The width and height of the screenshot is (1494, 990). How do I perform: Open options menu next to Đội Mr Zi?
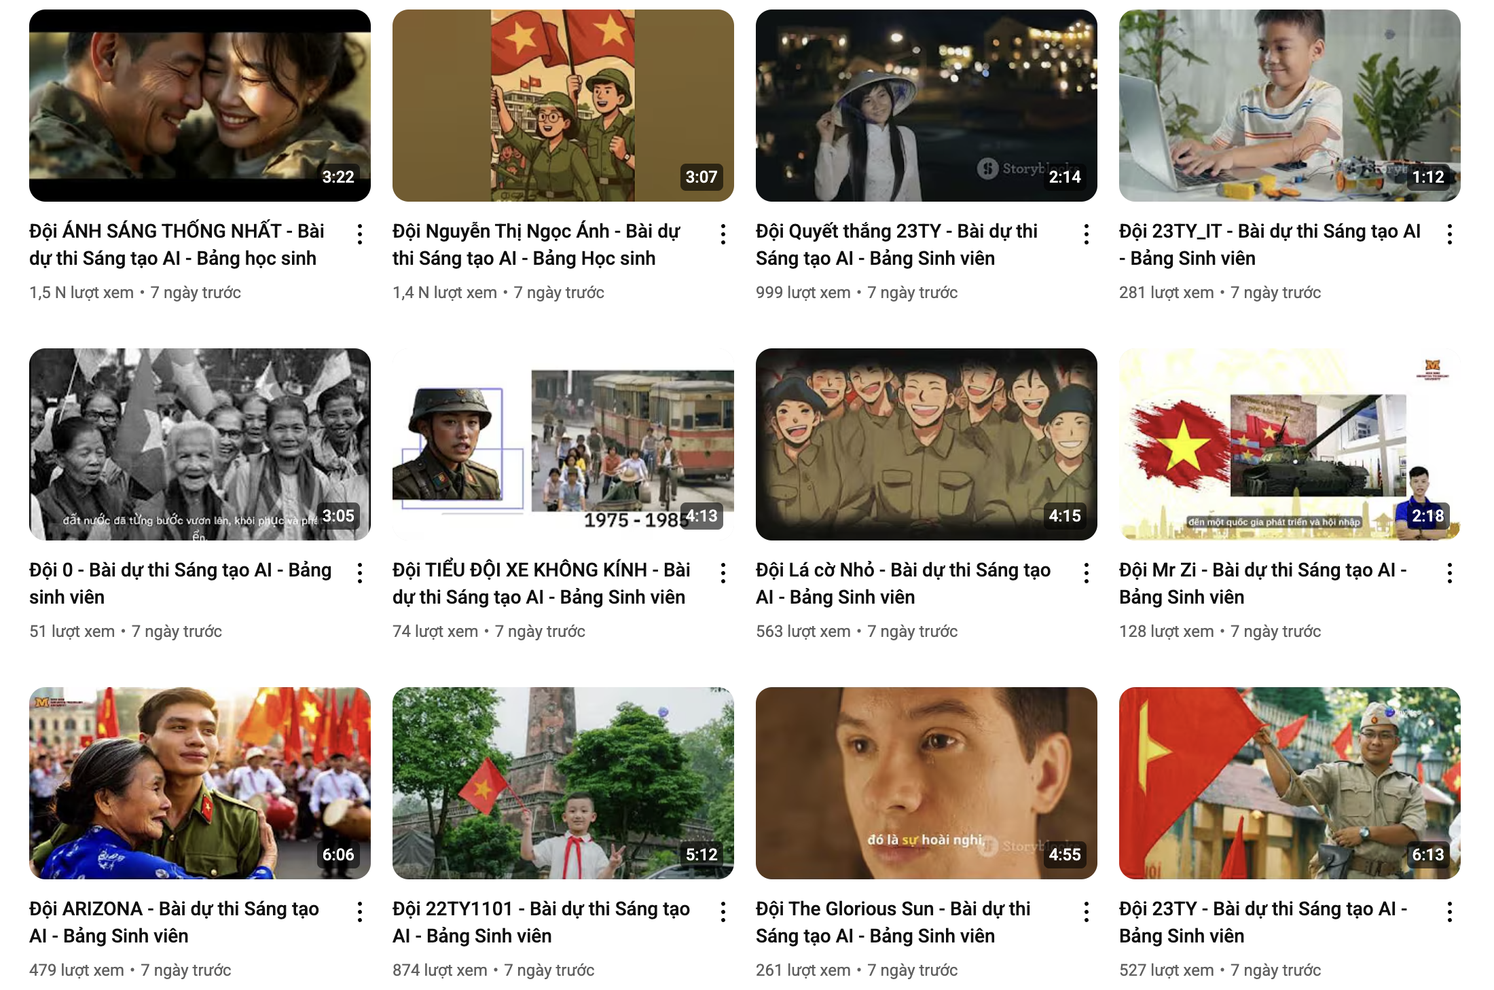tap(1450, 573)
